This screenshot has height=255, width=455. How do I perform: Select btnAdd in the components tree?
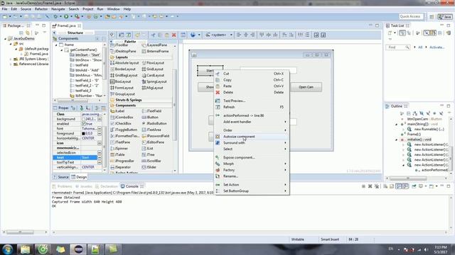tap(85, 70)
